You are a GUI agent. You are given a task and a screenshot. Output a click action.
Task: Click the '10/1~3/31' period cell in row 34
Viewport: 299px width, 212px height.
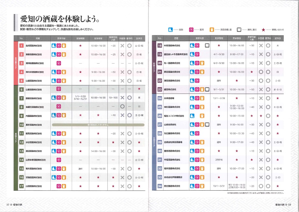[219, 186]
